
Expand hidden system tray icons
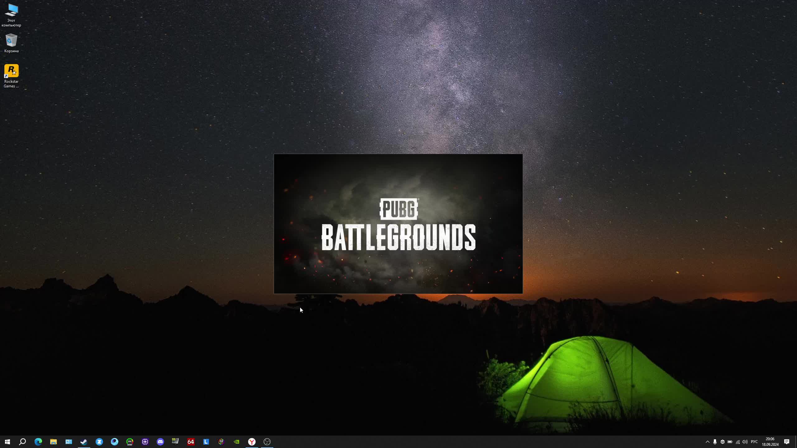click(708, 441)
